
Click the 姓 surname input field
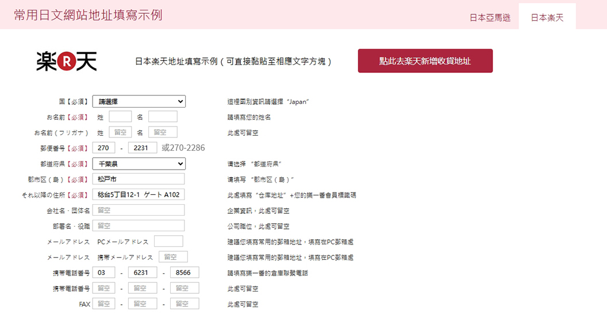pyautogui.click(x=120, y=117)
